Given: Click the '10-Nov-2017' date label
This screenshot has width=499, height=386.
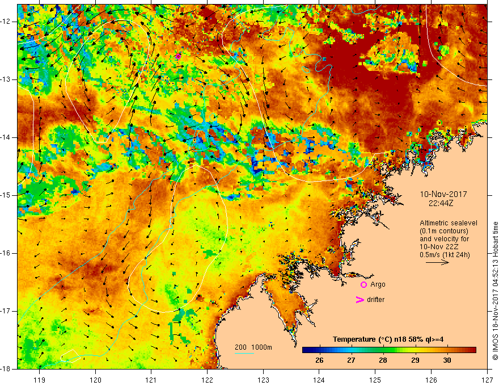Looking at the screenshot, I should pos(443,194).
